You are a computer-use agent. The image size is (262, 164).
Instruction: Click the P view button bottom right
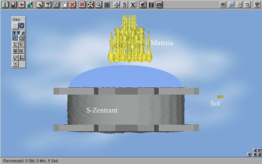(259, 150)
